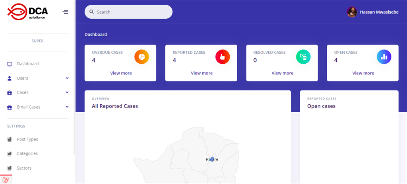The height and width of the screenshot is (184, 407).
Task: Open the Laravel debug bar icon
Action: [6, 180]
